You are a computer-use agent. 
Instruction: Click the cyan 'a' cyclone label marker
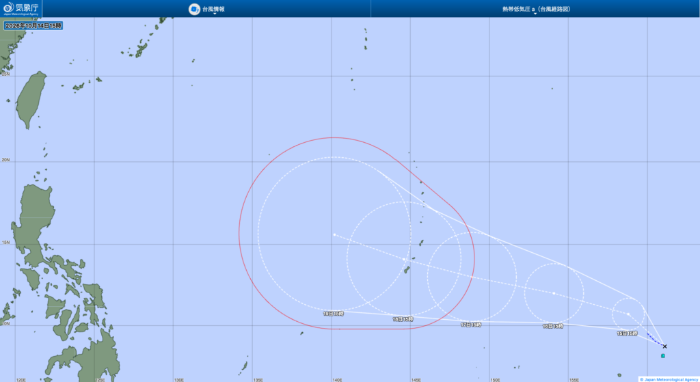(663, 355)
